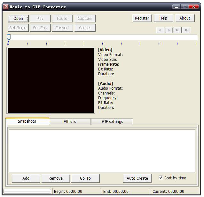The height and width of the screenshot is (197, 204).
Task: Switch to the Effects tab
Action: (70, 121)
